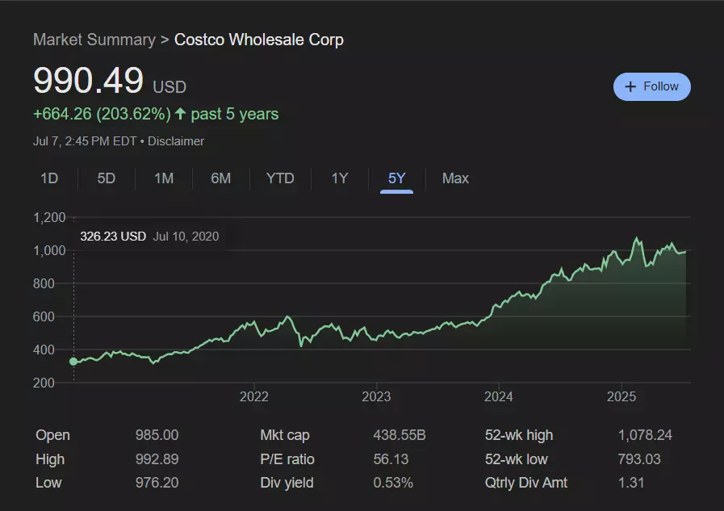Viewport: 724px width, 511px height.
Task: Click the Open label
Action: [x=52, y=435]
